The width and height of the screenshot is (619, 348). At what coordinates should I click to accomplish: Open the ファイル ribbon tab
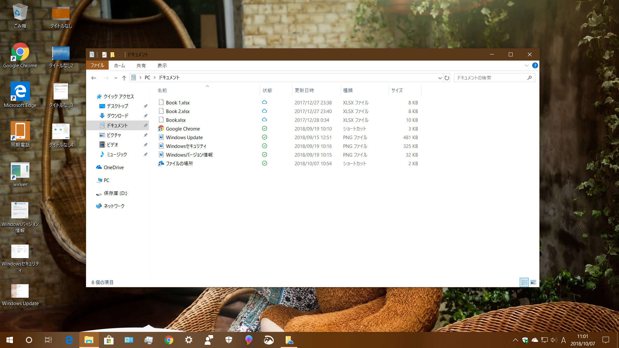[x=97, y=65]
